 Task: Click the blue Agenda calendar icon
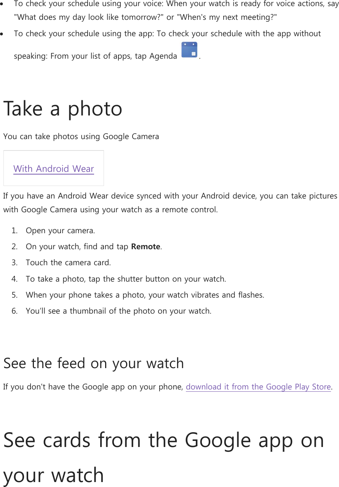189,50
